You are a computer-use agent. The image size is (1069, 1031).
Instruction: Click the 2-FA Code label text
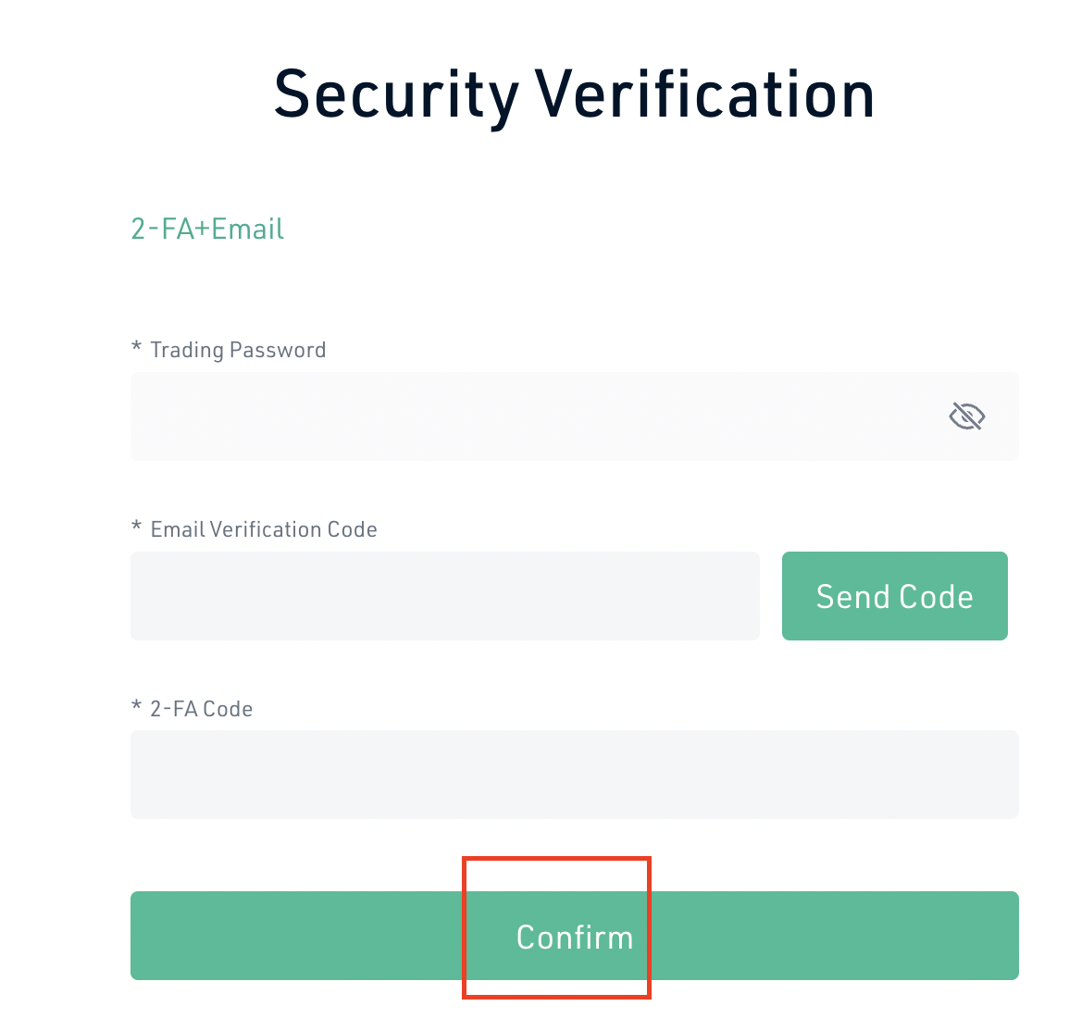coord(201,709)
